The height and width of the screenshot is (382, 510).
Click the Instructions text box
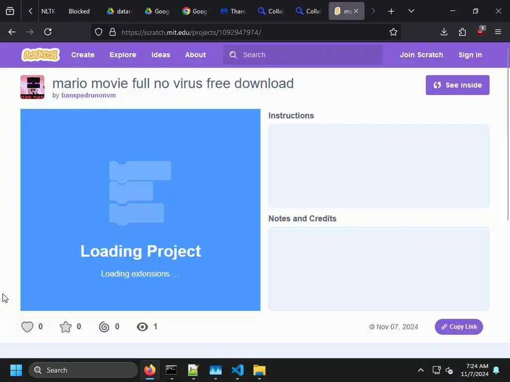click(x=379, y=166)
